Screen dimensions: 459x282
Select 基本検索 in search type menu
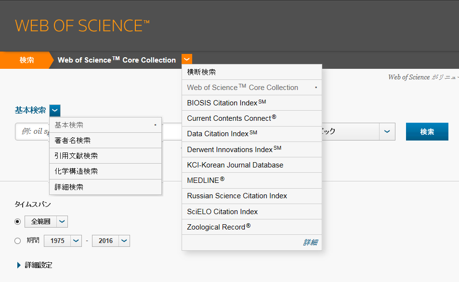[105, 125]
